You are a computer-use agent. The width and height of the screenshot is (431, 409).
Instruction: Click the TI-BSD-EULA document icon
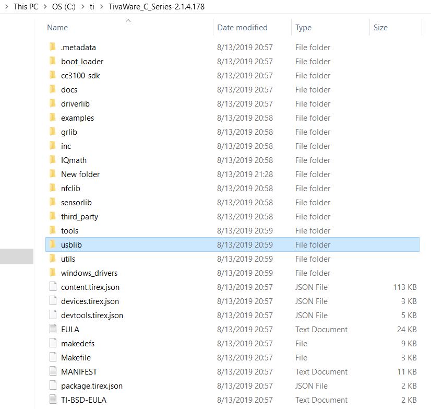[x=53, y=400]
